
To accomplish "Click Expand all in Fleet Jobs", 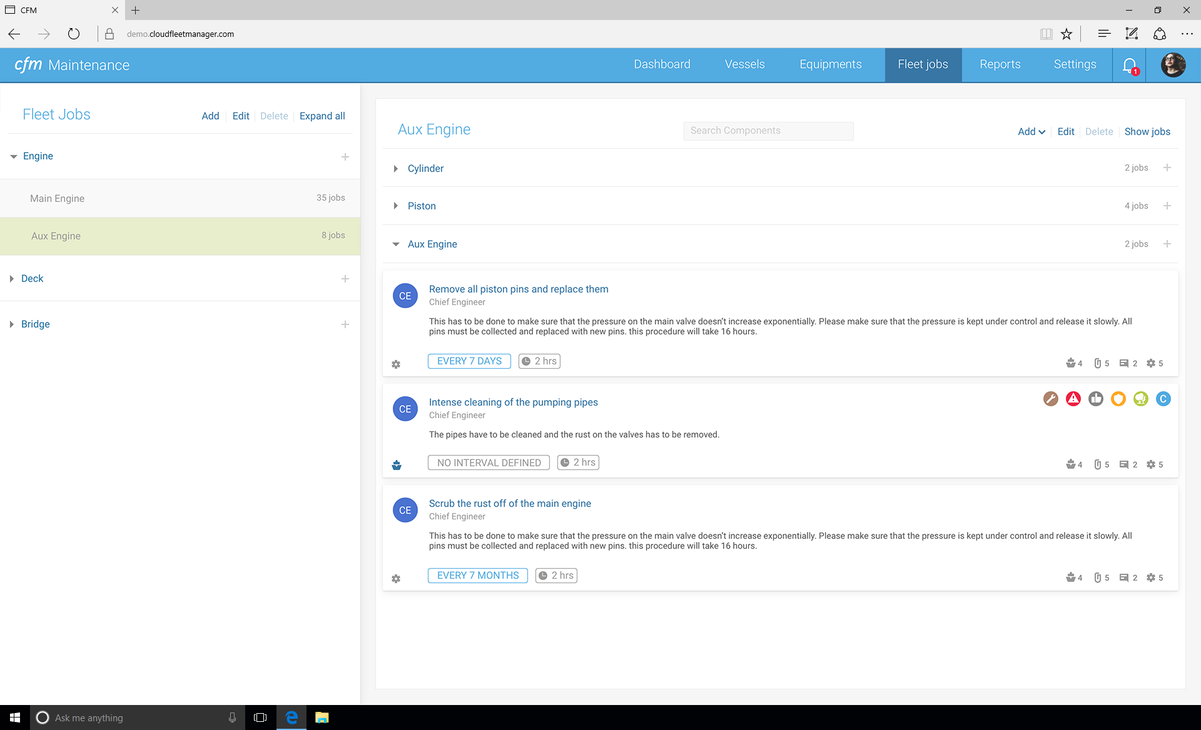I will click(x=322, y=116).
